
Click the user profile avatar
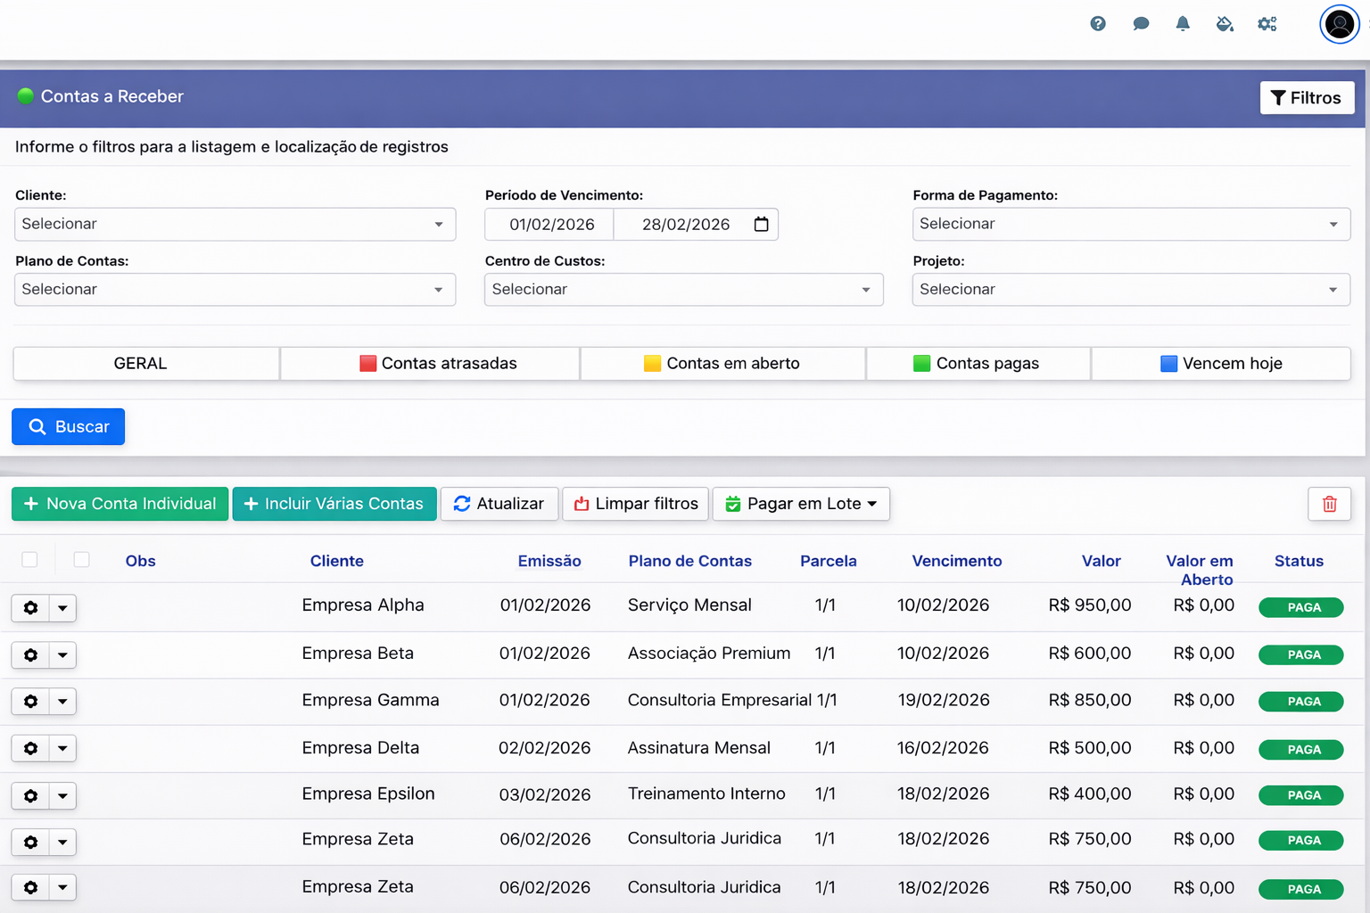click(1339, 24)
